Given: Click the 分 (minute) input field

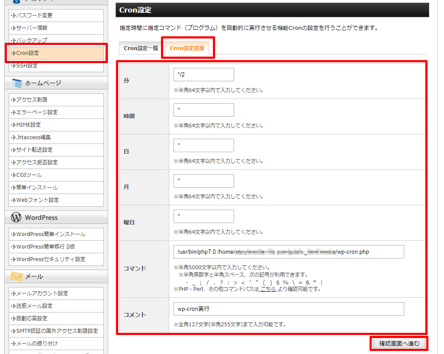Looking at the screenshot, I should point(203,74).
